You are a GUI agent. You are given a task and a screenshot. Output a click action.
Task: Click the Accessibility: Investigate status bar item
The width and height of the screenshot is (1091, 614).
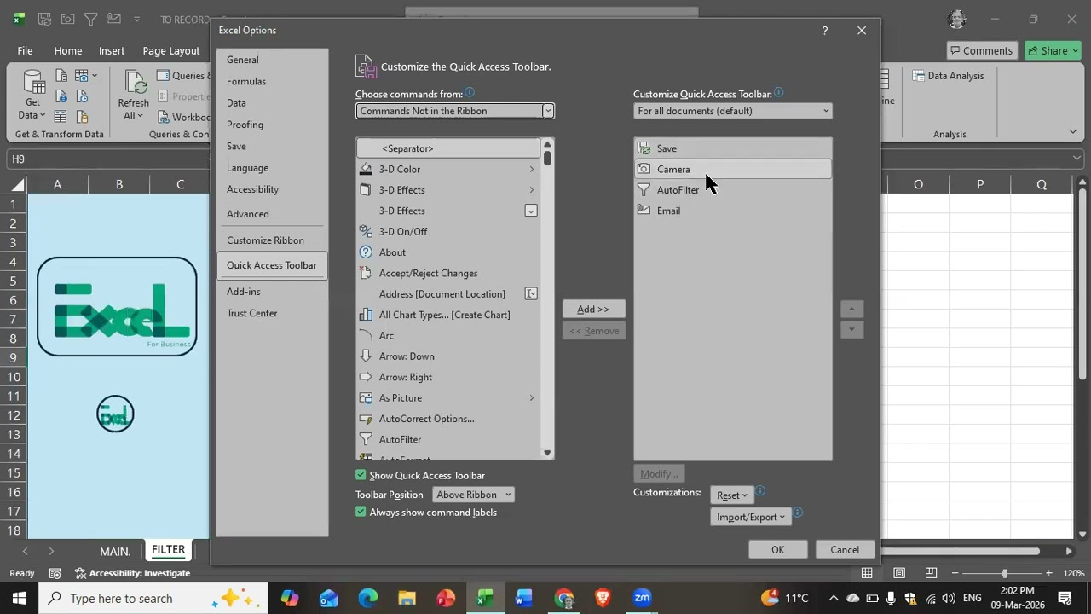click(x=132, y=573)
